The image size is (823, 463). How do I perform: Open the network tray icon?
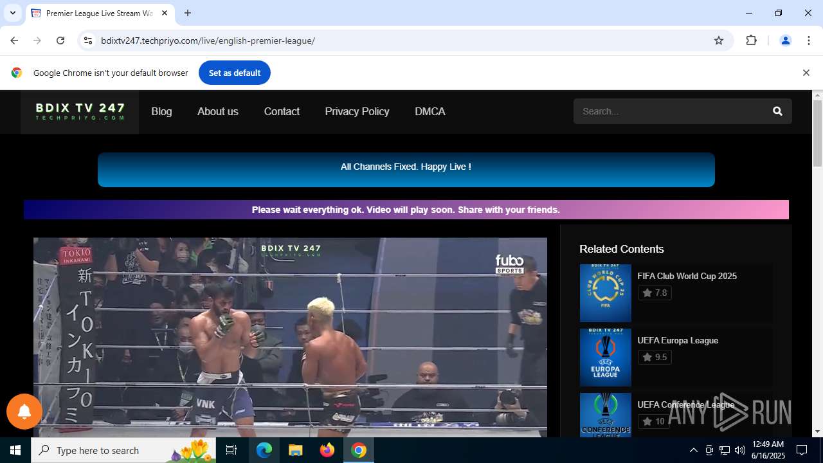725,450
